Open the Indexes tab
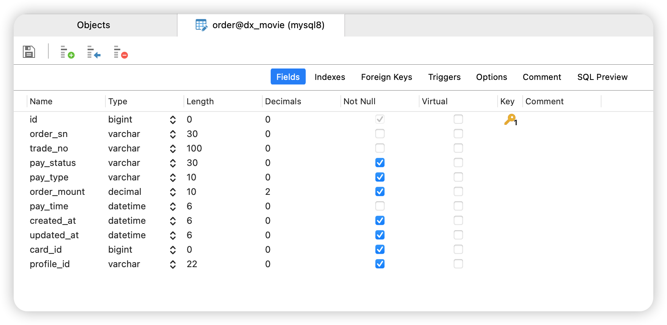Screen dimensions: 667x325 pyautogui.click(x=330, y=77)
